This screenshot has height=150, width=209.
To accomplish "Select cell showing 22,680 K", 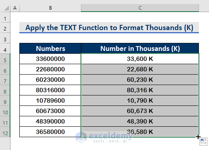I will coord(140,69).
